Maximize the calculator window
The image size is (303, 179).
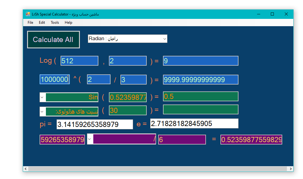[272, 14]
